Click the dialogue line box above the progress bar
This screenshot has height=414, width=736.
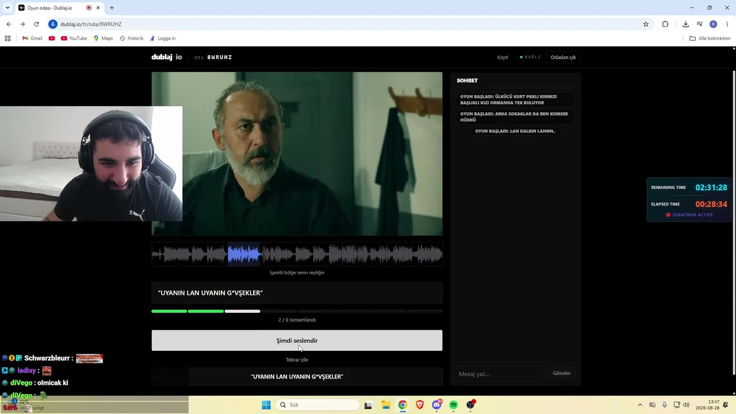(297, 293)
